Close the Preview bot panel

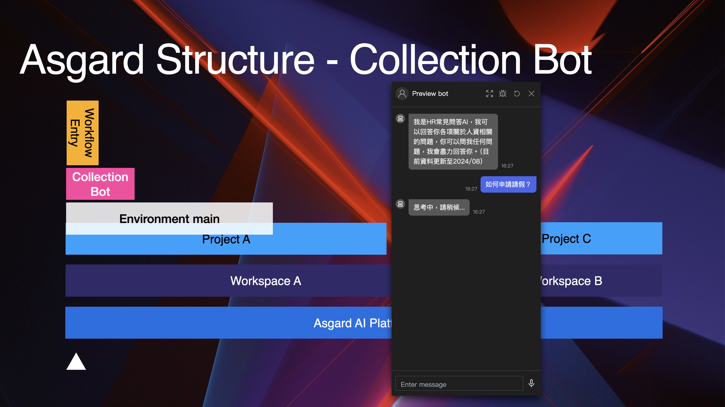tap(531, 93)
